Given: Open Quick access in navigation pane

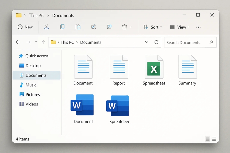Looking at the screenshot, I should (x=37, y=56).
